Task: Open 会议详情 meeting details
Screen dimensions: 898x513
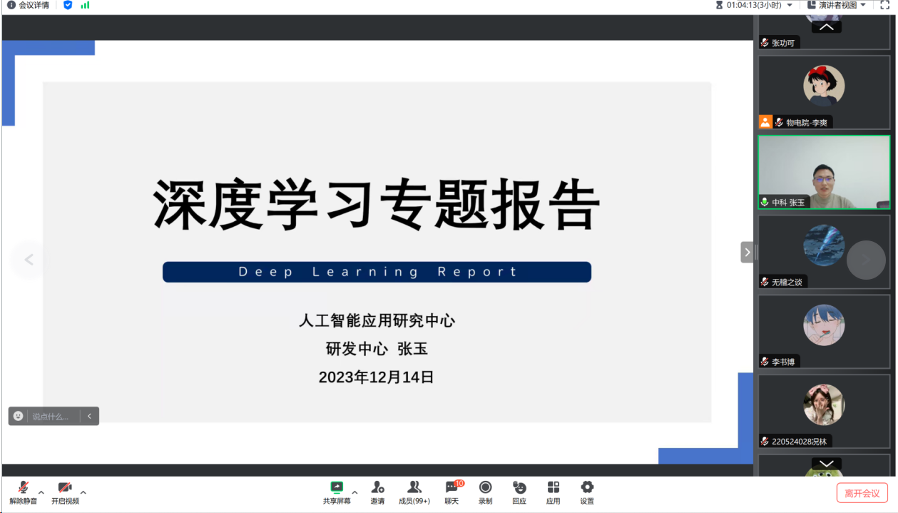Action: tap(29, 5)
